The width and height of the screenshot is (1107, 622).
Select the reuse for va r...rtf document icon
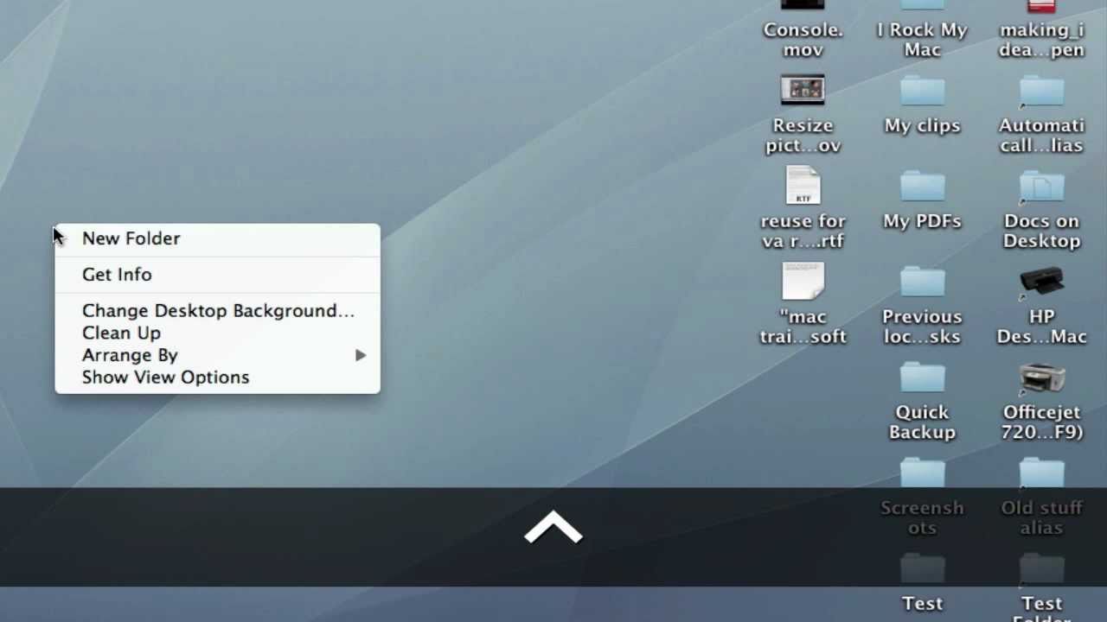[x=803, y=185]
